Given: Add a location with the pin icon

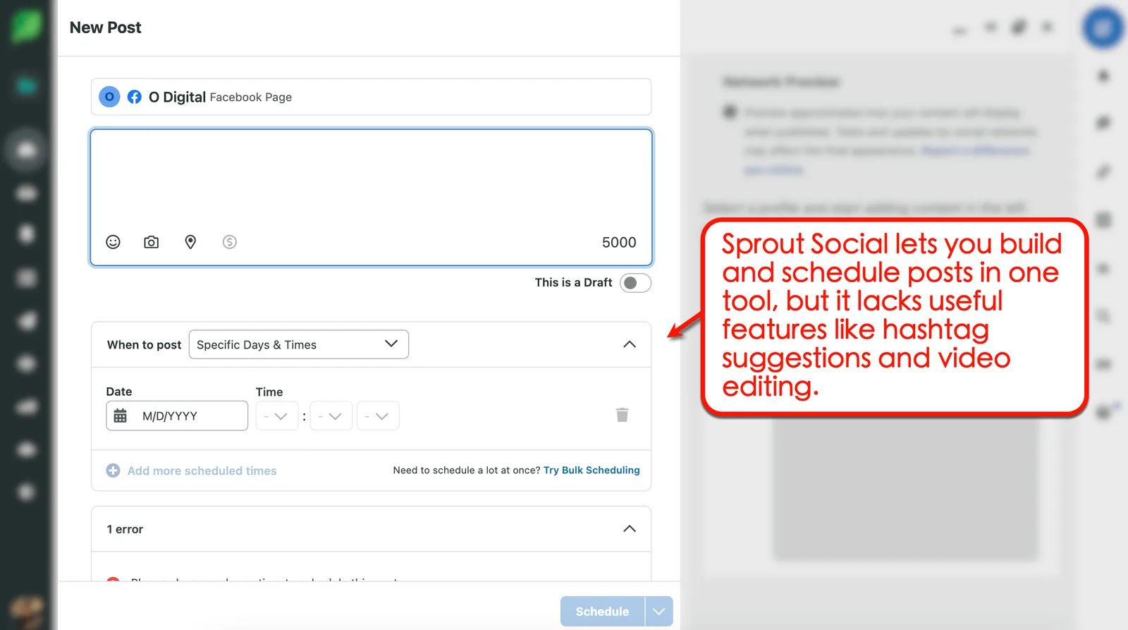Looking at the screenshot, I should [x=190, y=242].
